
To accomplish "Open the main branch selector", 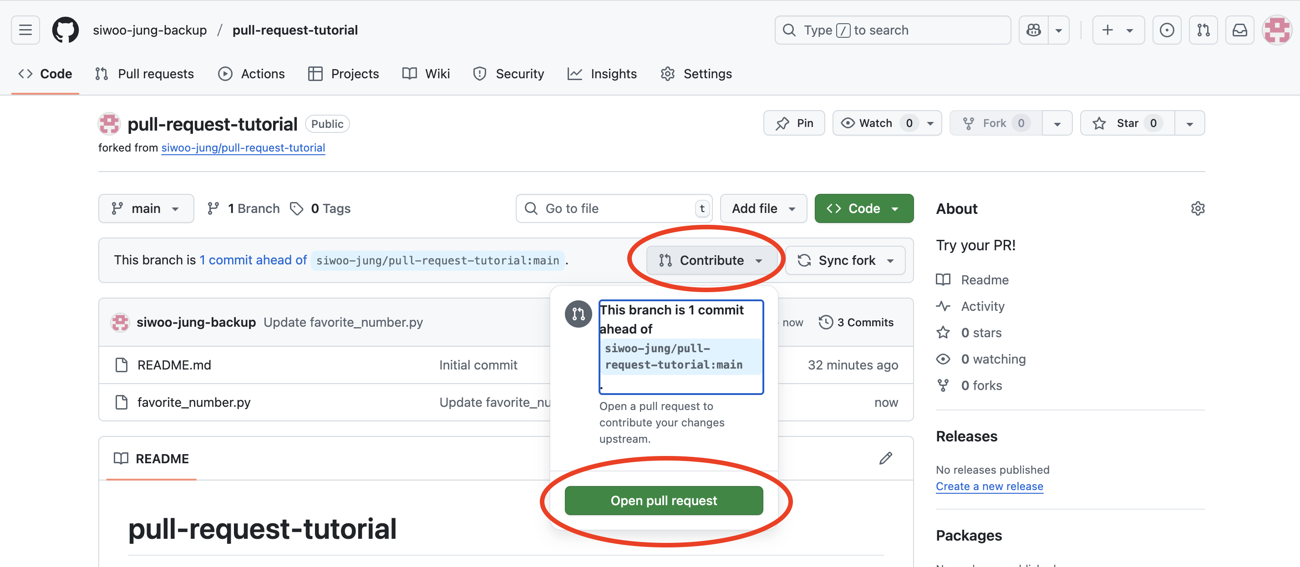I will [x=146, y=208].
